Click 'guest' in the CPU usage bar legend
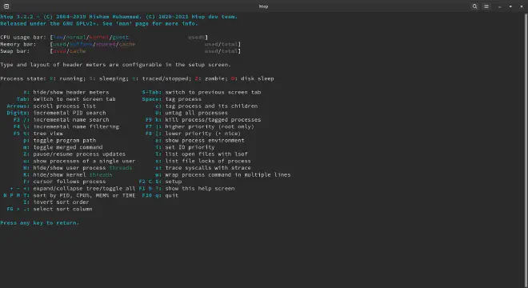 click(x=121, y=37)
